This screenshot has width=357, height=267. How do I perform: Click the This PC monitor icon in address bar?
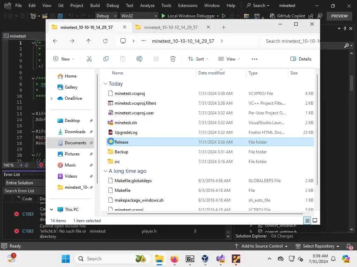(123, 41)
